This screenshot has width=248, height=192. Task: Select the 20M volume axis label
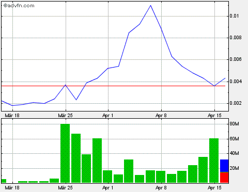pos(235,168)
